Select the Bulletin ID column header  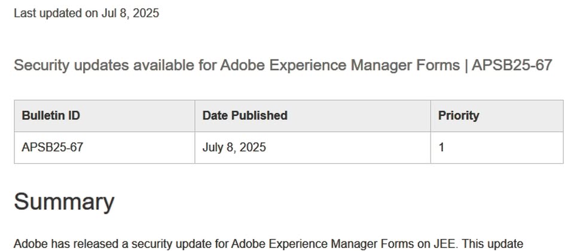point(105,115)
